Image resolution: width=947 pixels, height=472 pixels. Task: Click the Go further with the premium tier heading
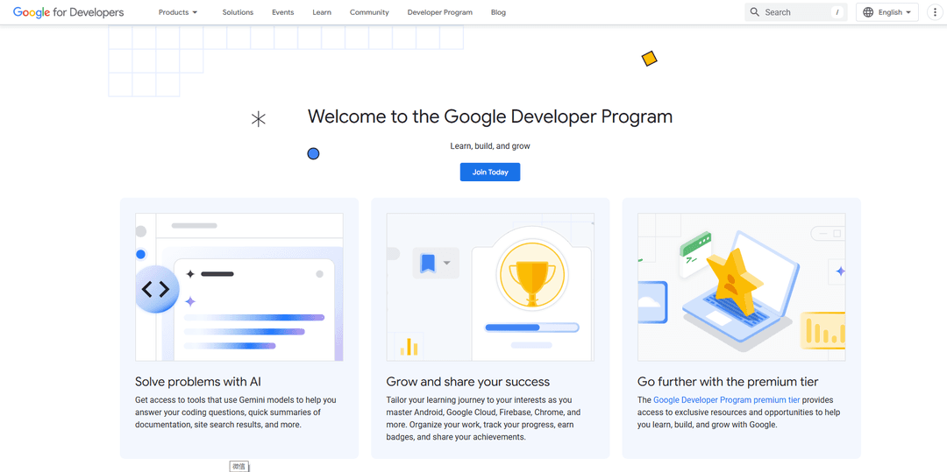tap(728, 382)
